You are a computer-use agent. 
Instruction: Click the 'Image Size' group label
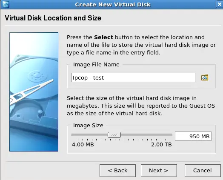(88, 126)
